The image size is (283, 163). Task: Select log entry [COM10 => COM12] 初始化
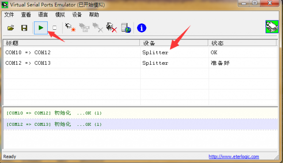pos(140,113)
